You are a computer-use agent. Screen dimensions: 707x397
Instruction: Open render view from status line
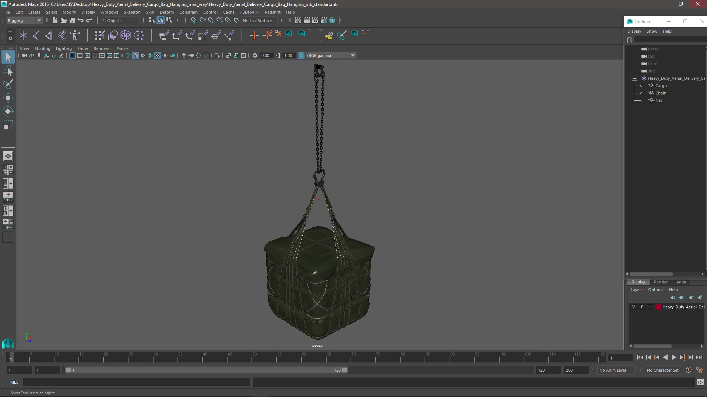pyautogui.click(x=298, y=21)
